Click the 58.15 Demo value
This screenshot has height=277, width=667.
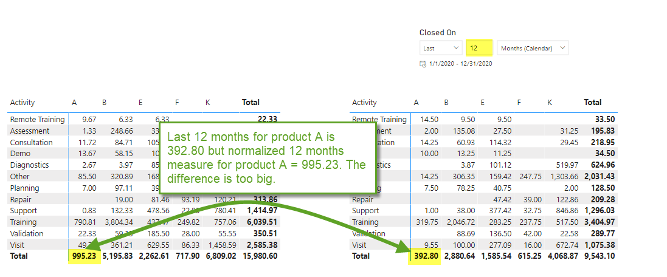(x=123, y=153)
